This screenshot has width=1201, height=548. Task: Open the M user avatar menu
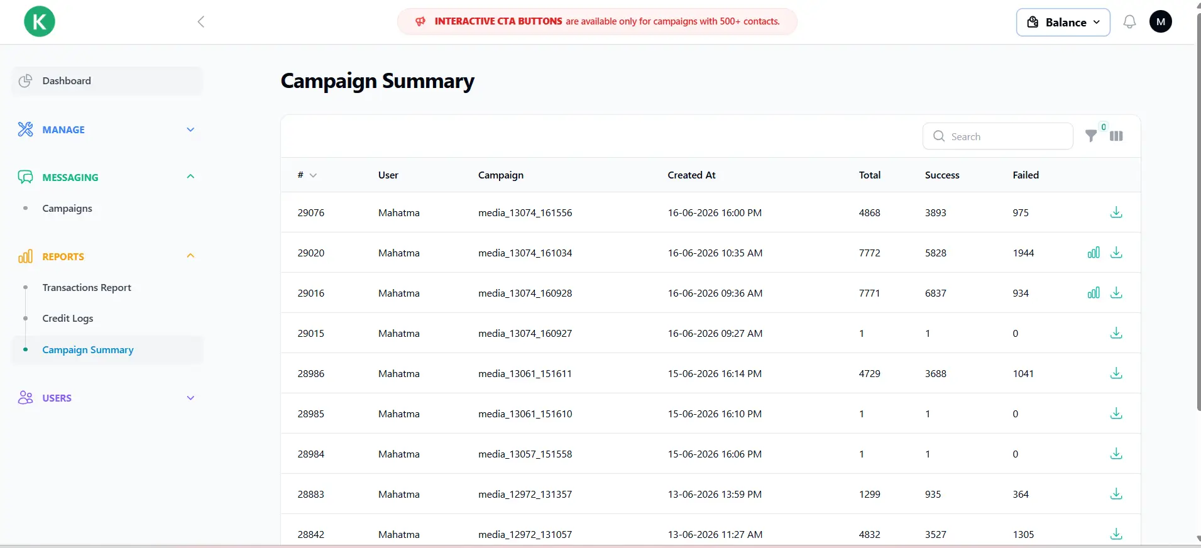(x=1160, y=21)
